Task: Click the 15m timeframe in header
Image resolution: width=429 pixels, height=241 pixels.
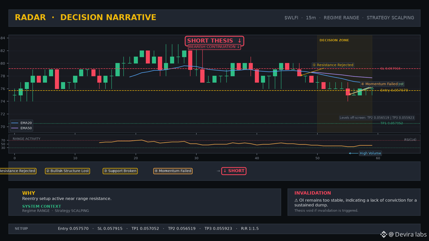Action: click(311, 18)
